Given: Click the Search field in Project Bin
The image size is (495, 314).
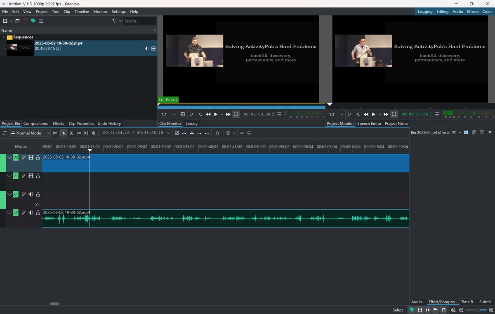Looking at the screenshot, I should pyautogui.click(x=139, y=21).
